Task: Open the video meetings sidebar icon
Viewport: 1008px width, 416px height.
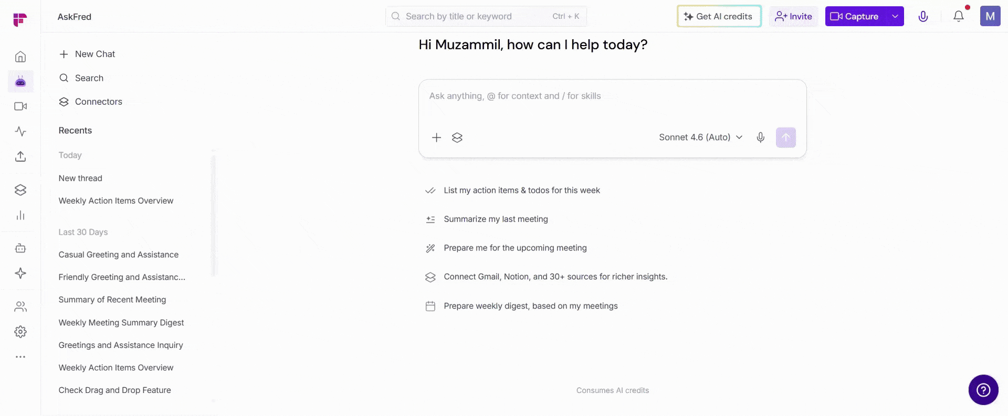Action: 20,106
